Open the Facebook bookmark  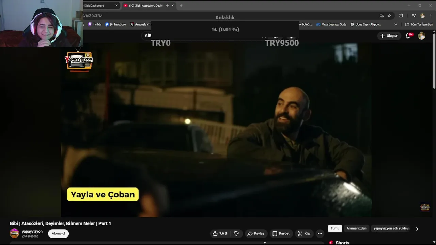point(116,24)
